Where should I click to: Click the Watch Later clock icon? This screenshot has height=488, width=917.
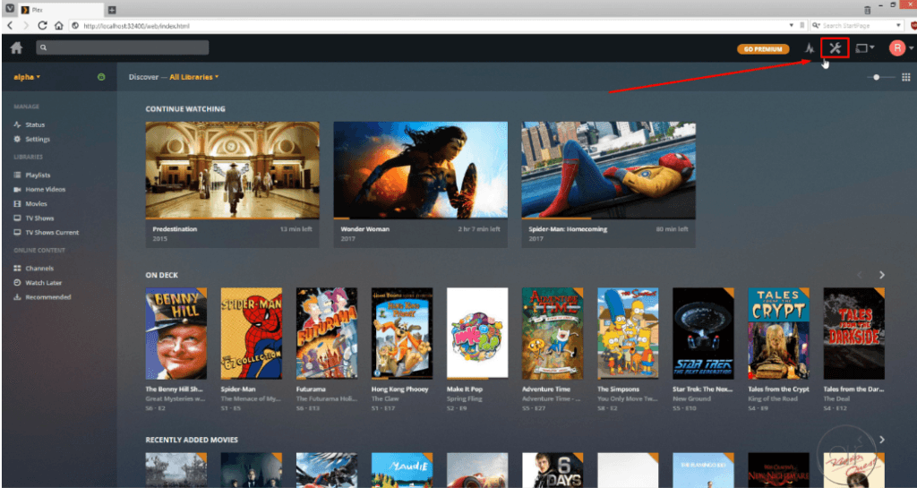tap(17, 282)
